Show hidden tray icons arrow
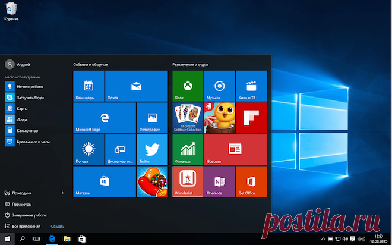 (x=323, y=239)
